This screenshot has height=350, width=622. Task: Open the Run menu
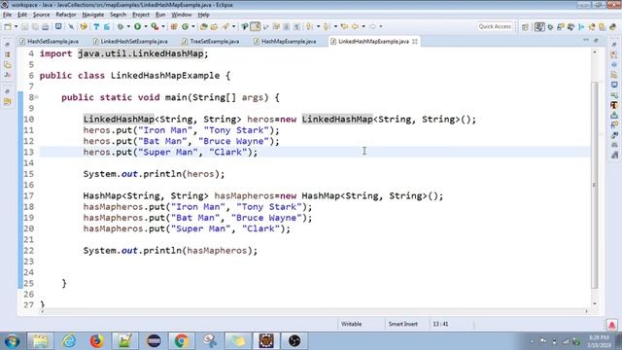tap(160, 15)
